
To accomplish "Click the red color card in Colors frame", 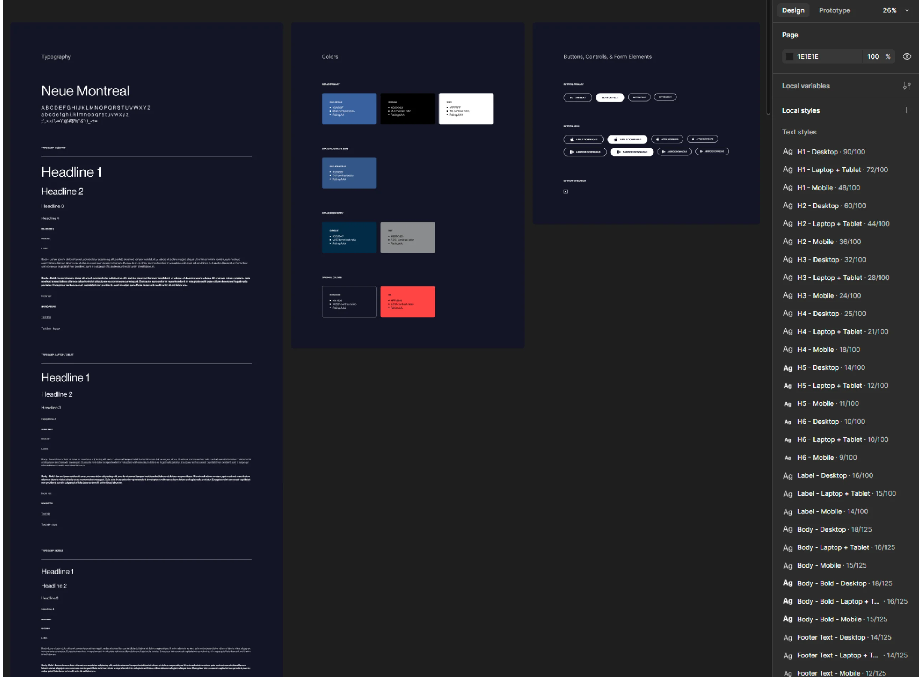I will [x=407, y=301].
